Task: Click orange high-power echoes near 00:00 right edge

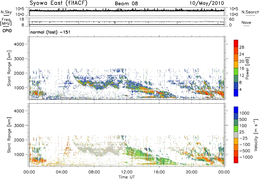Action: [x=220, y=93]
